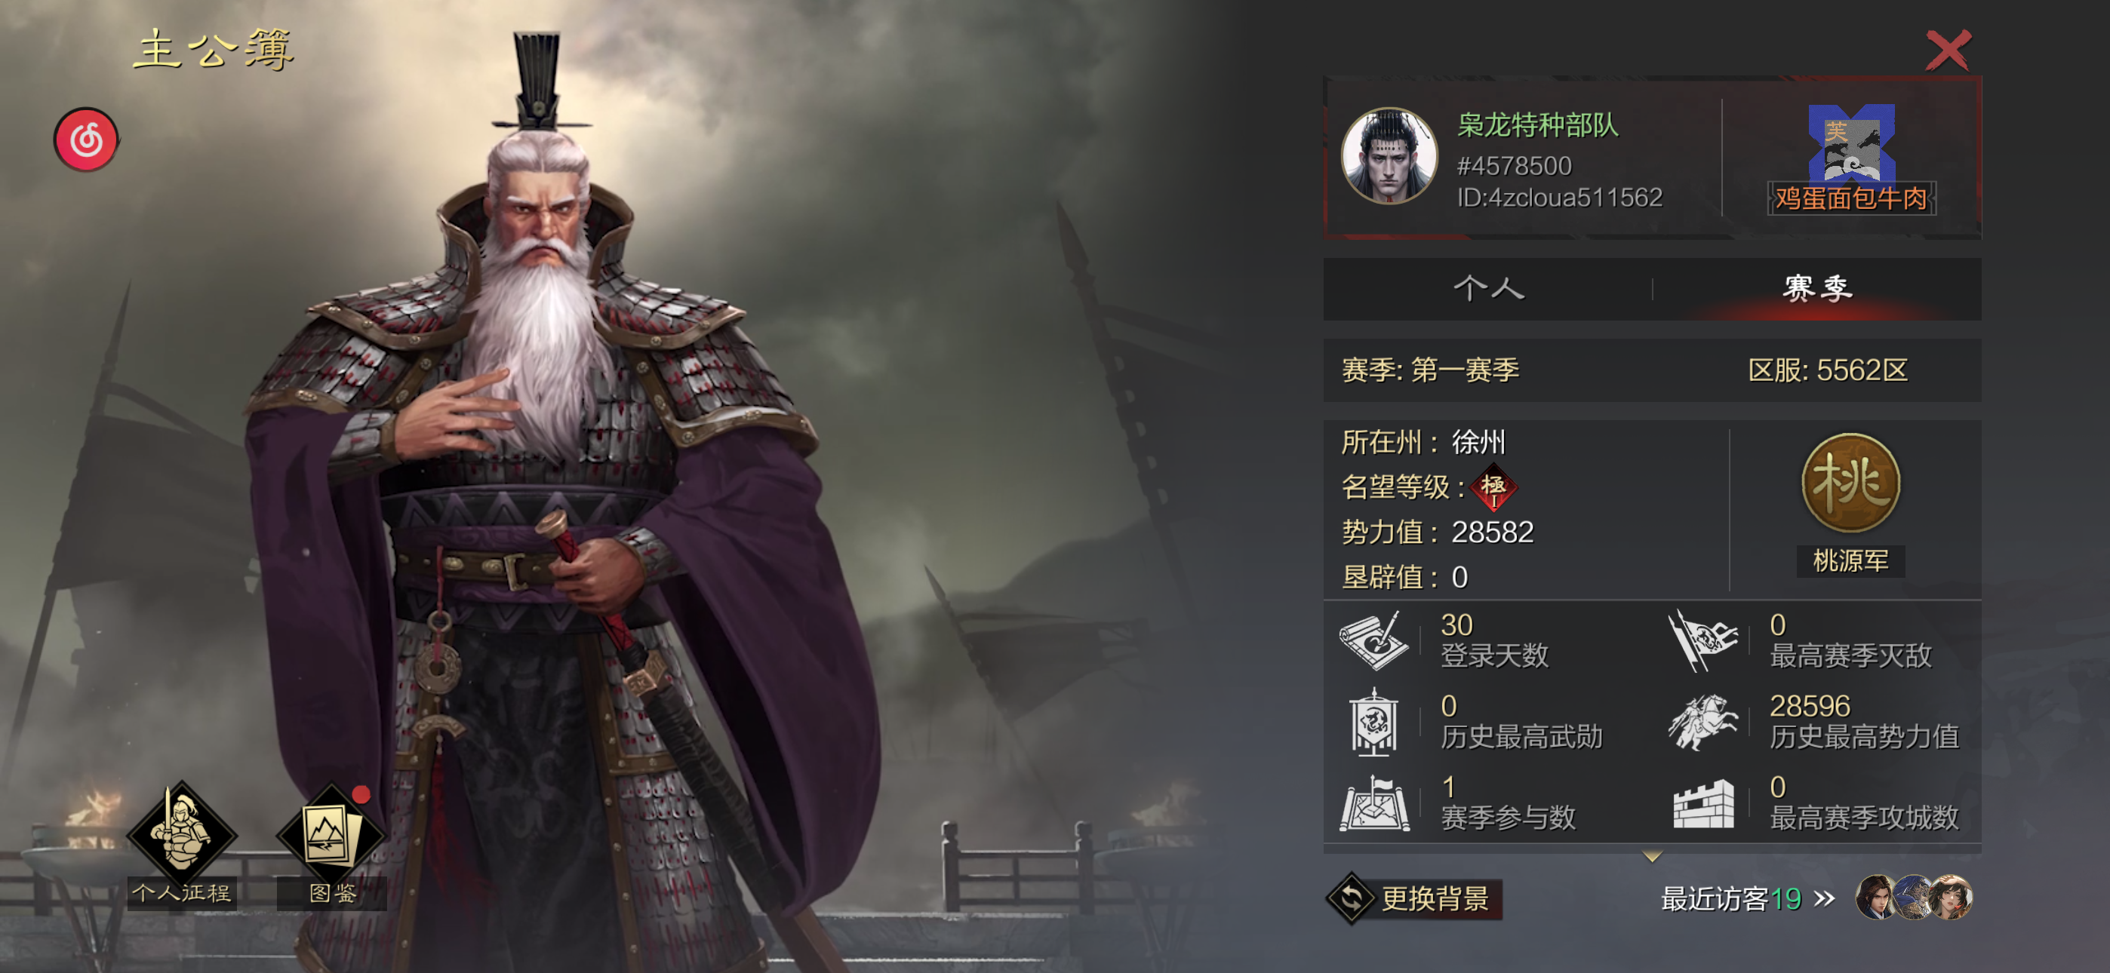Close the 主公簿 panel with red X
This screenshot has width=2110, height=973.
(1947, 51)
